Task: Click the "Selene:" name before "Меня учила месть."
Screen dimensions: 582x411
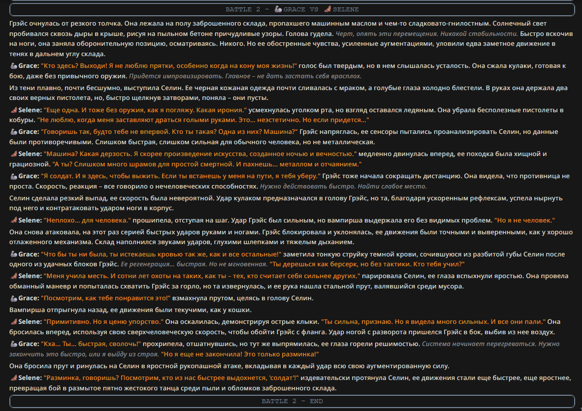Action: click(x=30, y=276)
